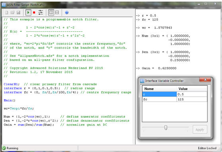Select the fc row name cell

[160, 99]
